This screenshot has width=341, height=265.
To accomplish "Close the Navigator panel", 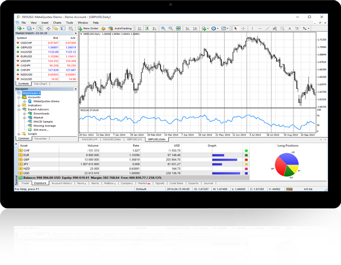I will point(75,89).
